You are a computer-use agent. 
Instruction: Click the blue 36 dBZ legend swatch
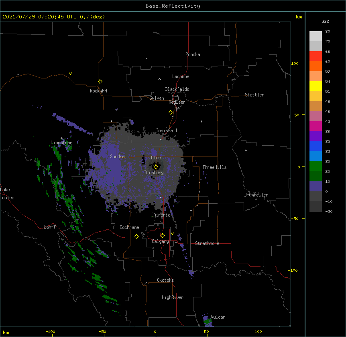click(315, 146)
